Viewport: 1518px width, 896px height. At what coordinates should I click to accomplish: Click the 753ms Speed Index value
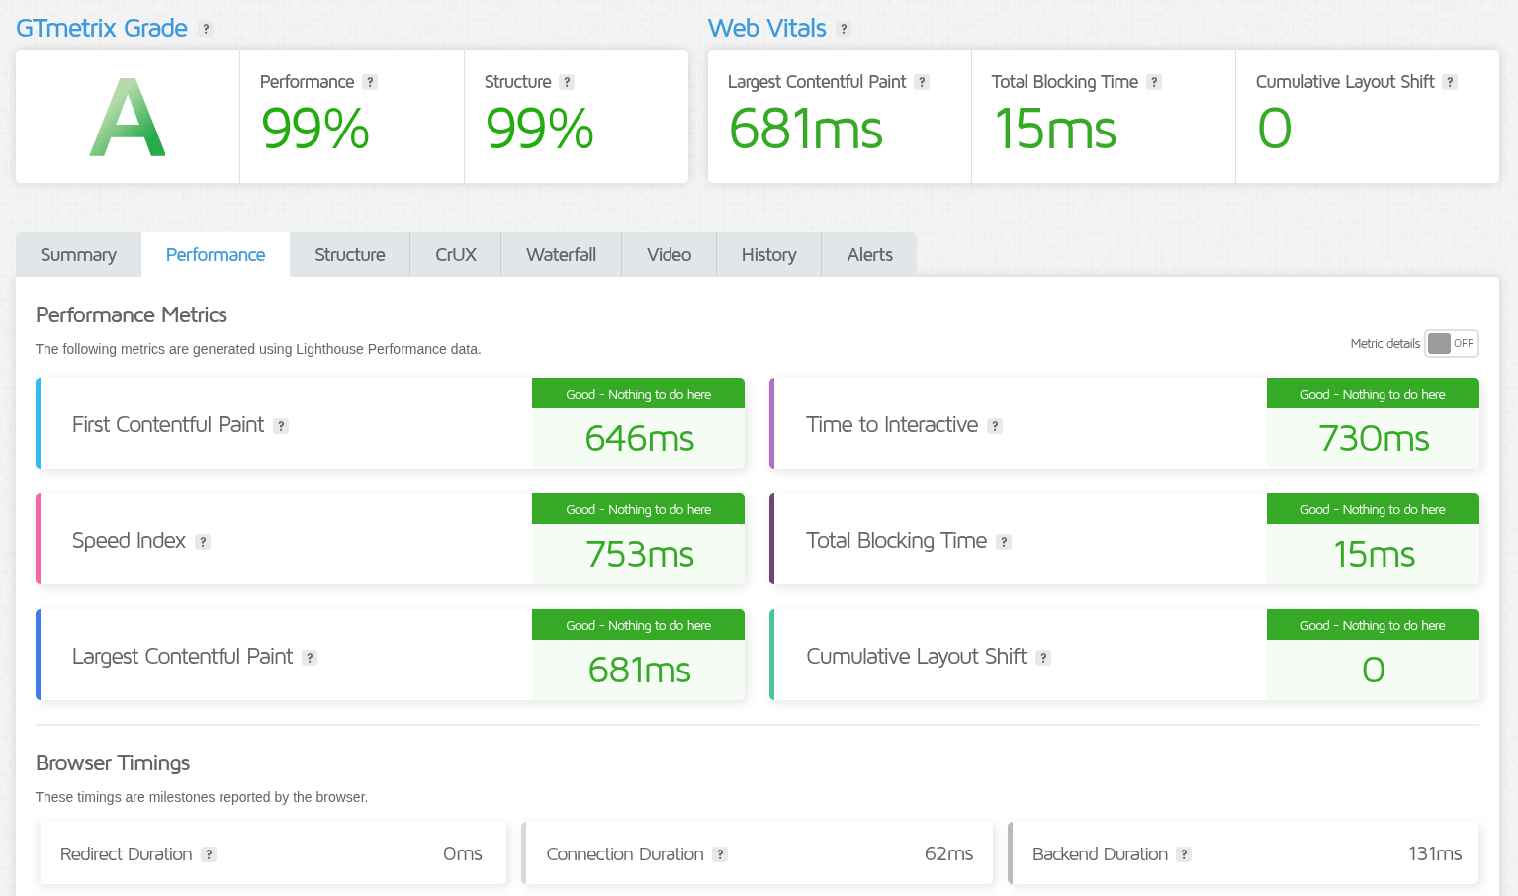pos(639,554)
